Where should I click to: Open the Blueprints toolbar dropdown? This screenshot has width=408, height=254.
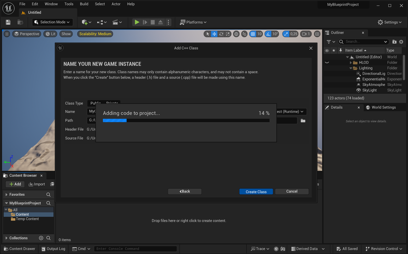pyautogui.click(x=102, y=22)
